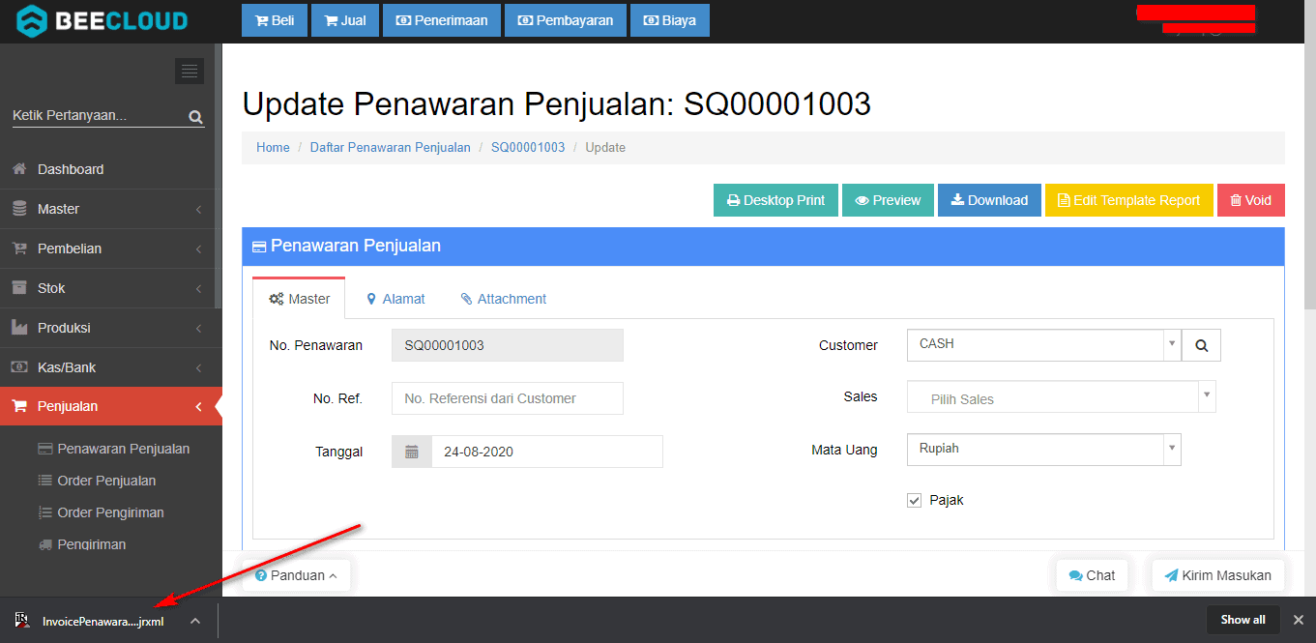Open the Customer CASH dropdown

(x=1043, y=344)
